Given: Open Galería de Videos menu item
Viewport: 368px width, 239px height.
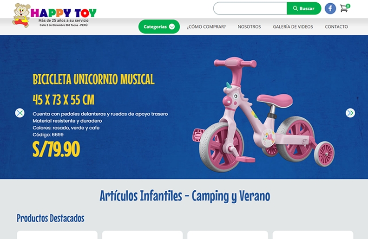Looking at the screenshot, I should pos(293,27).
